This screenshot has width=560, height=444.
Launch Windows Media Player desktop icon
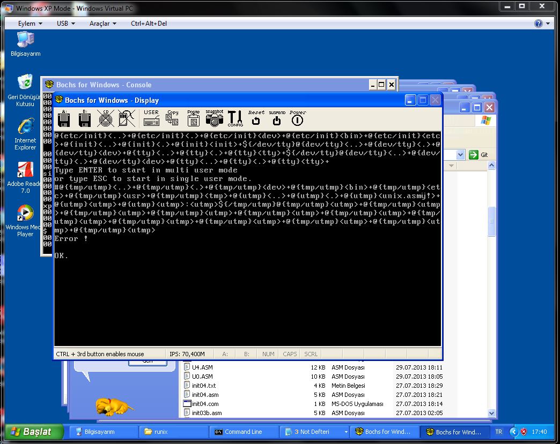[x=24, y=221]
